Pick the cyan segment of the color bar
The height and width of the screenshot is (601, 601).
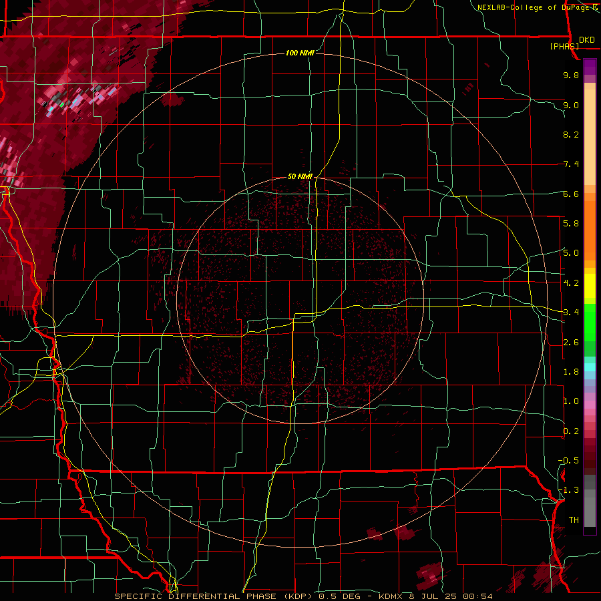pyautogui.click(x=590, y=367)
